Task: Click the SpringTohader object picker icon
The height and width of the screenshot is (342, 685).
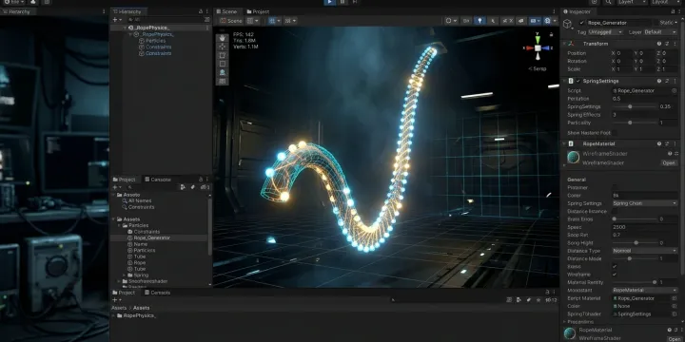Action: click(674, 314)
